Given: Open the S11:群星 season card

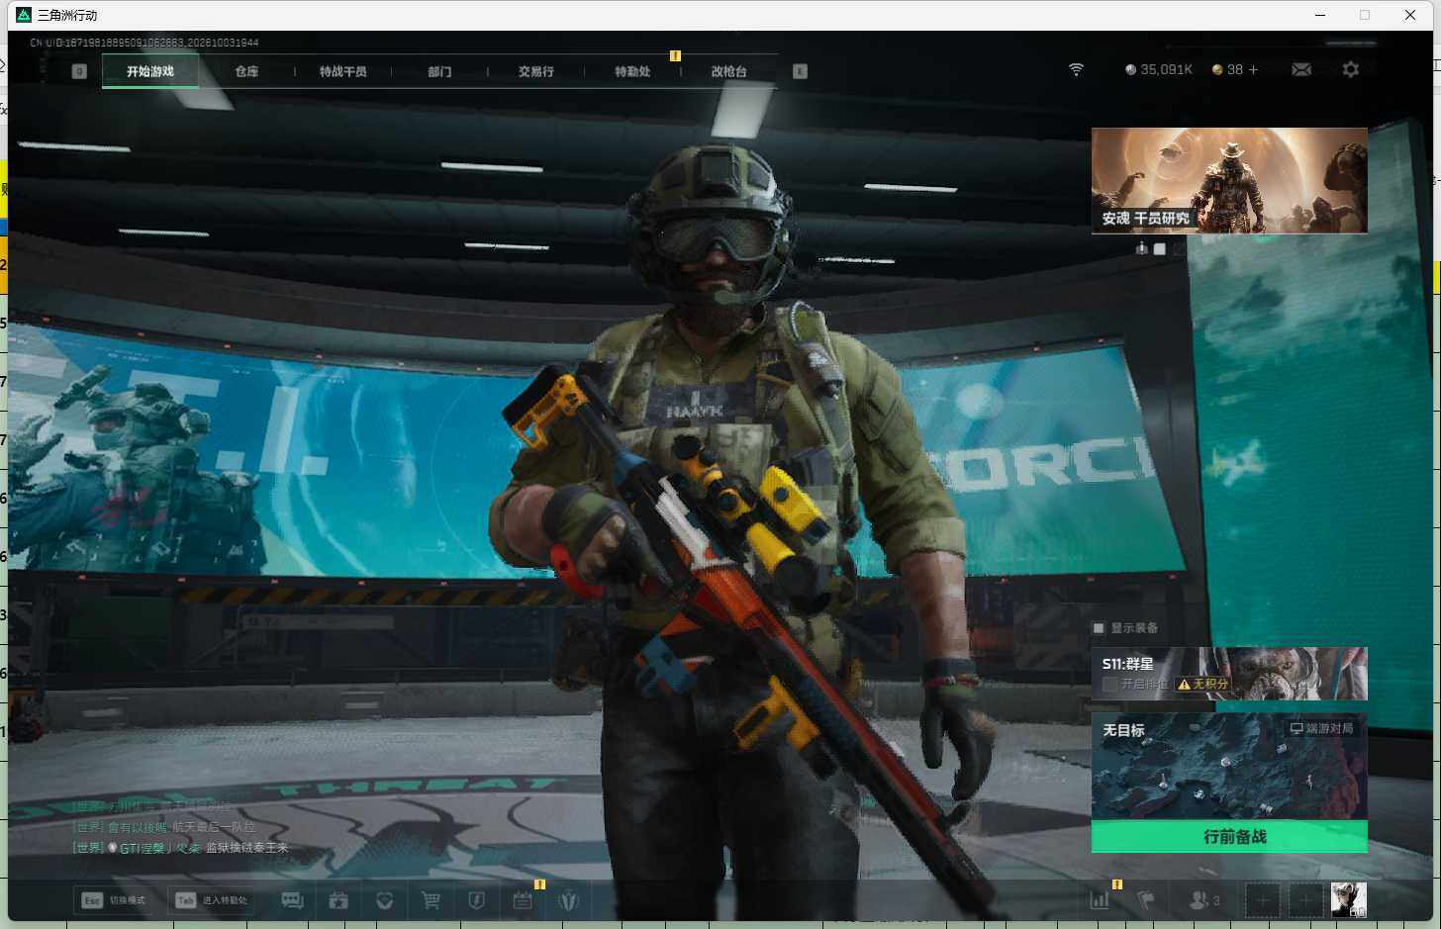Looking at the screenshot, I should pos(1229,674).
